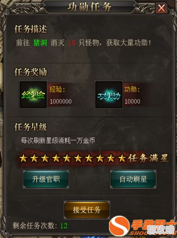Accept the quest with 接受任务 button
This screenshot has width=177, height=238.
(x=87, y=210)
